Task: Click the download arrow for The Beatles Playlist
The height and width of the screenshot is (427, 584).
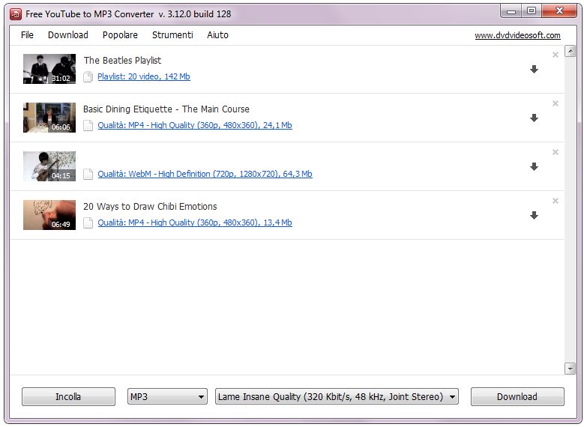Action: click(534, 69)
